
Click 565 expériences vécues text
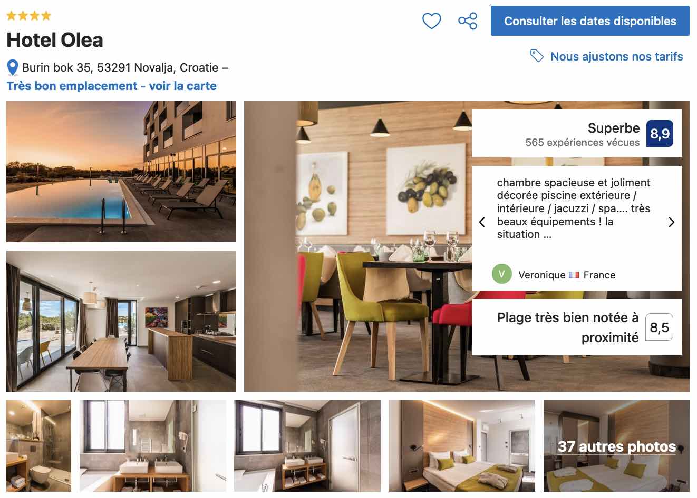click(582, 142)
